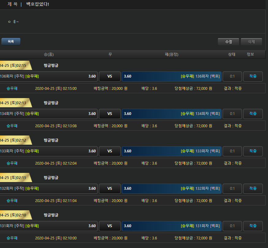This screenshot has height=248, width=268.
Task: Select away bet 132회차 백호
Action: [x=172, y=189]
